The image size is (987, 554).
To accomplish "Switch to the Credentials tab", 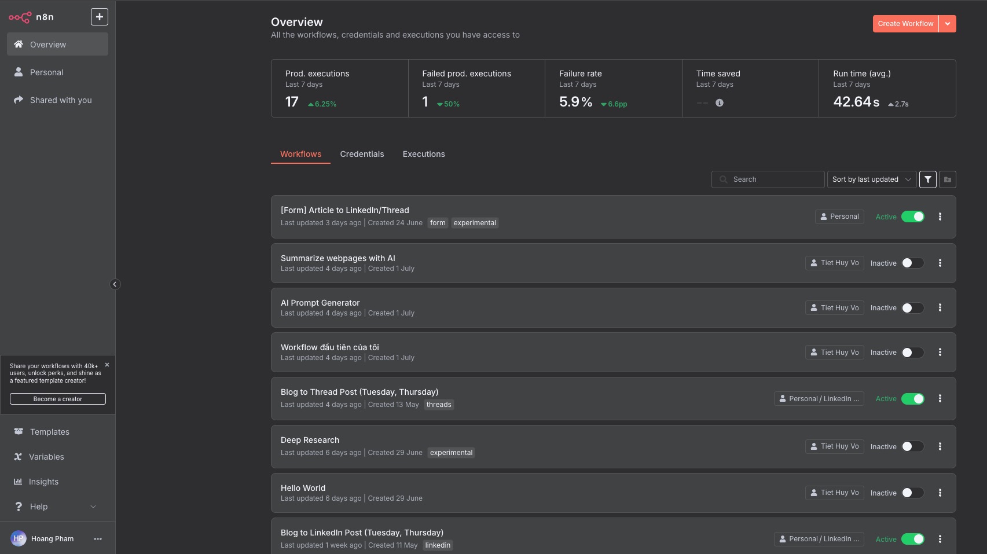I will tap(362, 154).
